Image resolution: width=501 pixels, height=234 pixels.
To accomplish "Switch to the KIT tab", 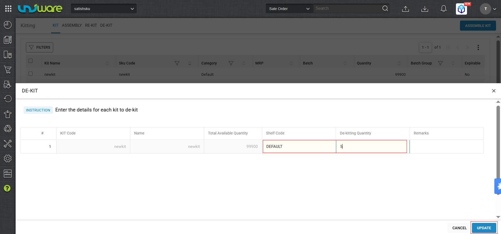I will [x=56, y=25].
